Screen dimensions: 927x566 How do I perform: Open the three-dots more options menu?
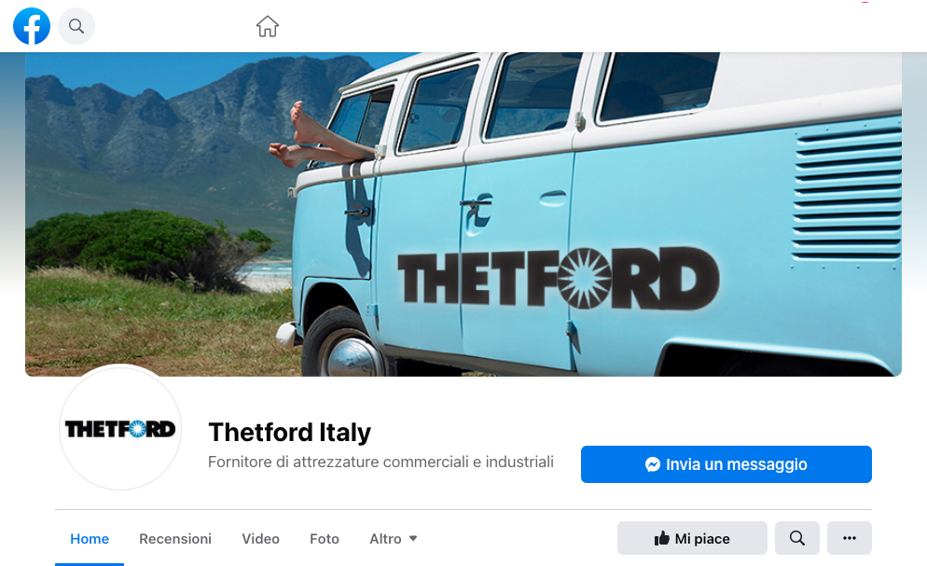850,538
